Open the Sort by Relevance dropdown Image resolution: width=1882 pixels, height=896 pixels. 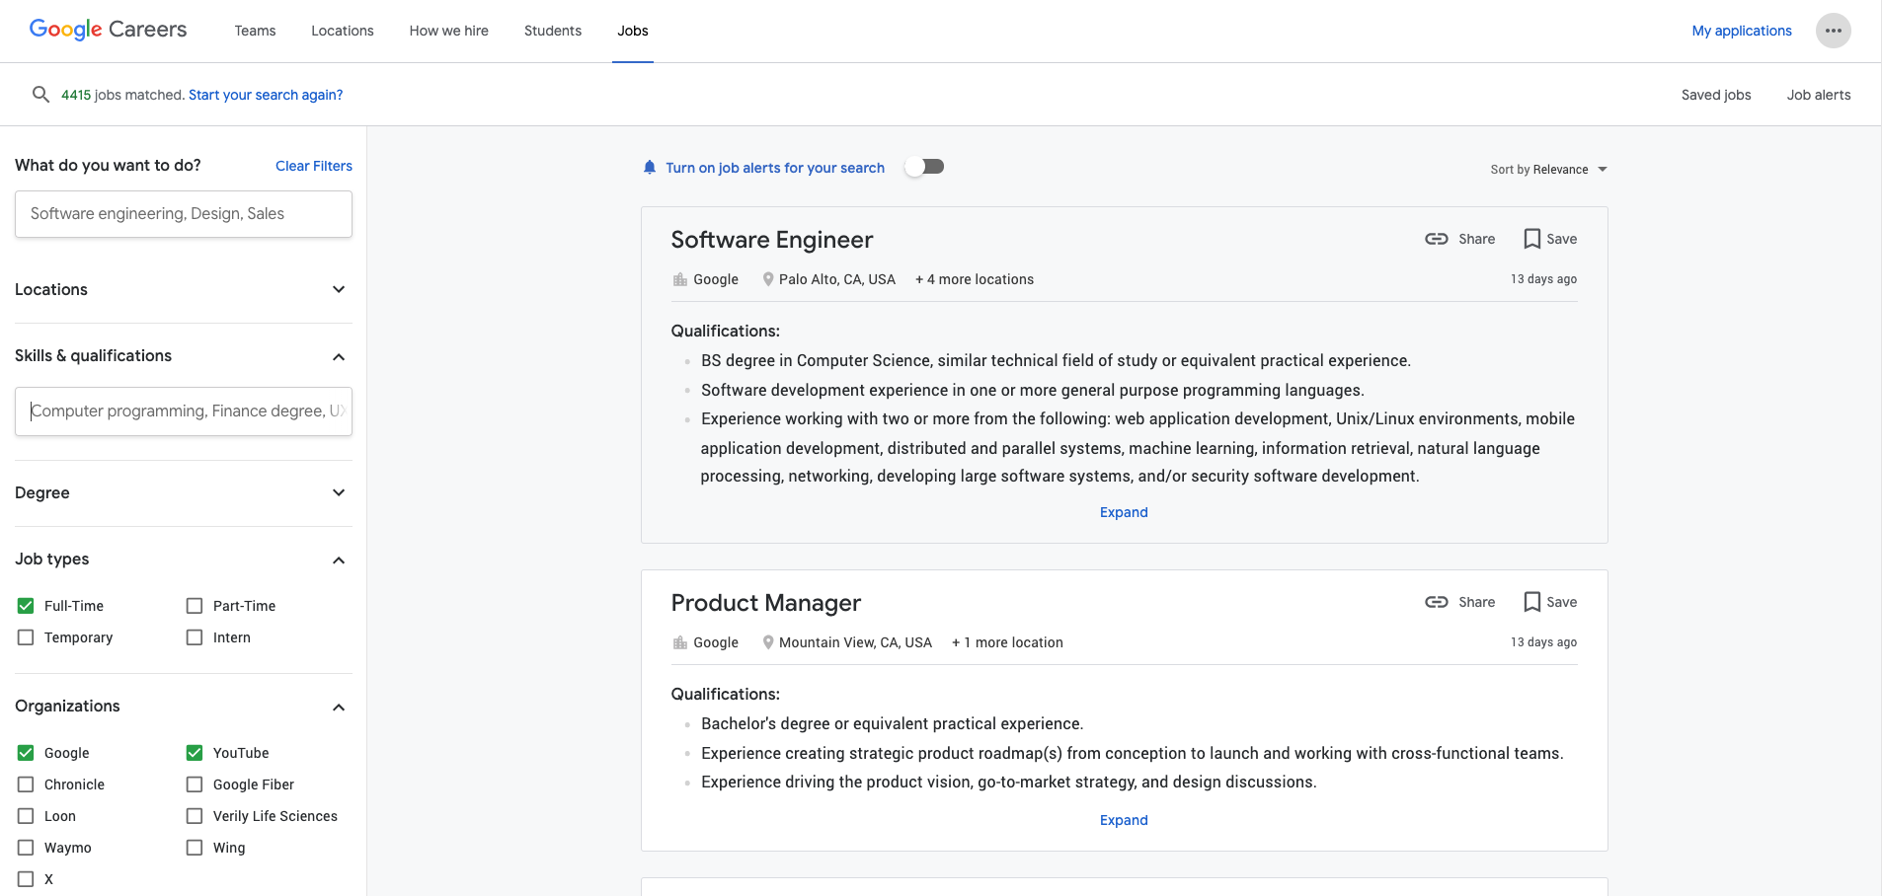[1548, 170]
